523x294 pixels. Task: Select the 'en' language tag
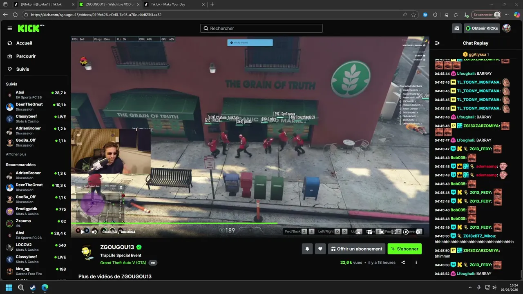point(153,263)
